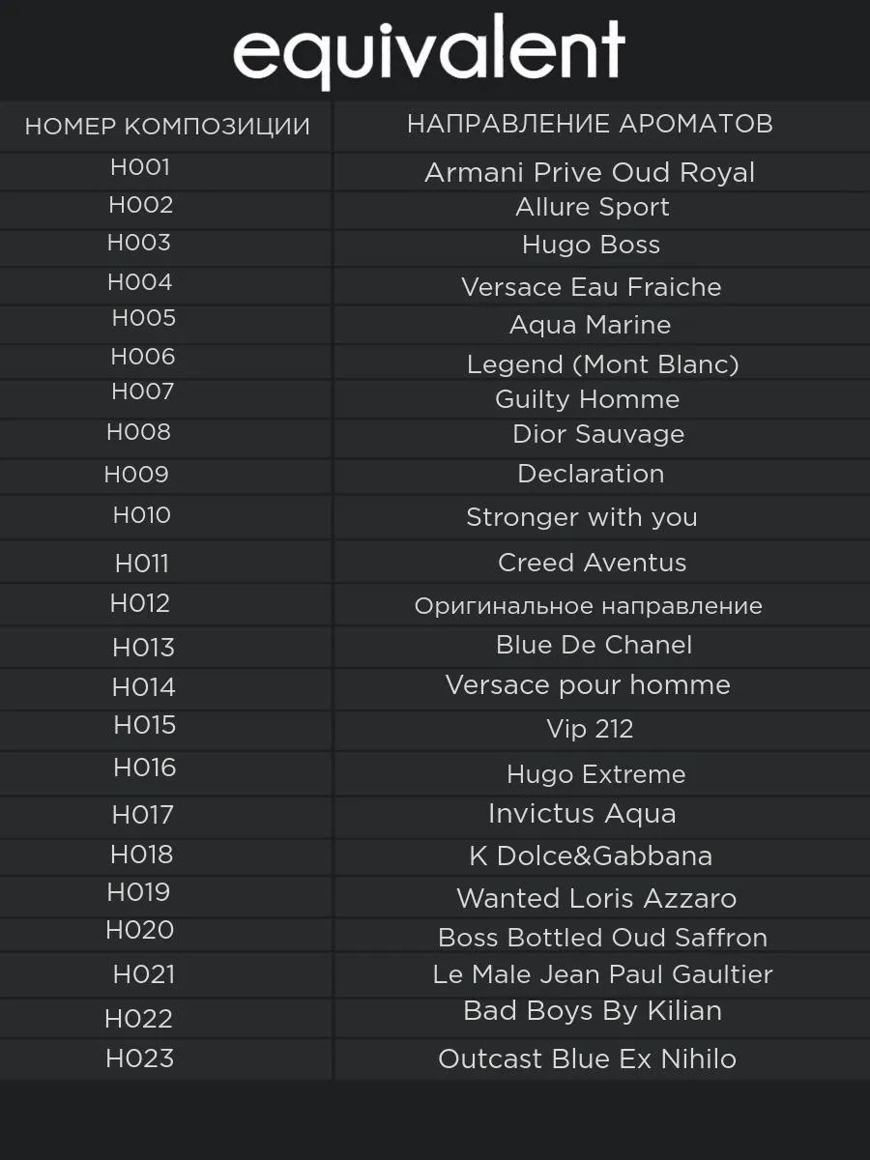The width and height of the screenshot is (870, 1160).
Task: Click the НАПРАВЛЕНИЕ АРОМАТОВ column header
Action: pos(590,124)
